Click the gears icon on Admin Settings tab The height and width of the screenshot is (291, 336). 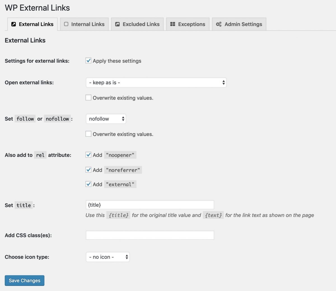pos(219,24)
